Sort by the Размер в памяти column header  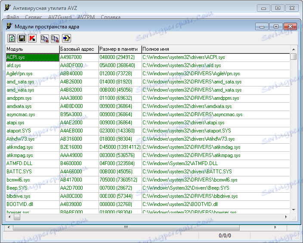[120, 49]
